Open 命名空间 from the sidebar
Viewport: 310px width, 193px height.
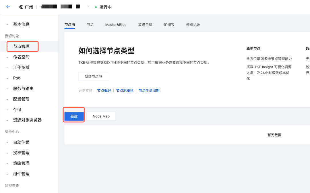(x=22, y=57)
